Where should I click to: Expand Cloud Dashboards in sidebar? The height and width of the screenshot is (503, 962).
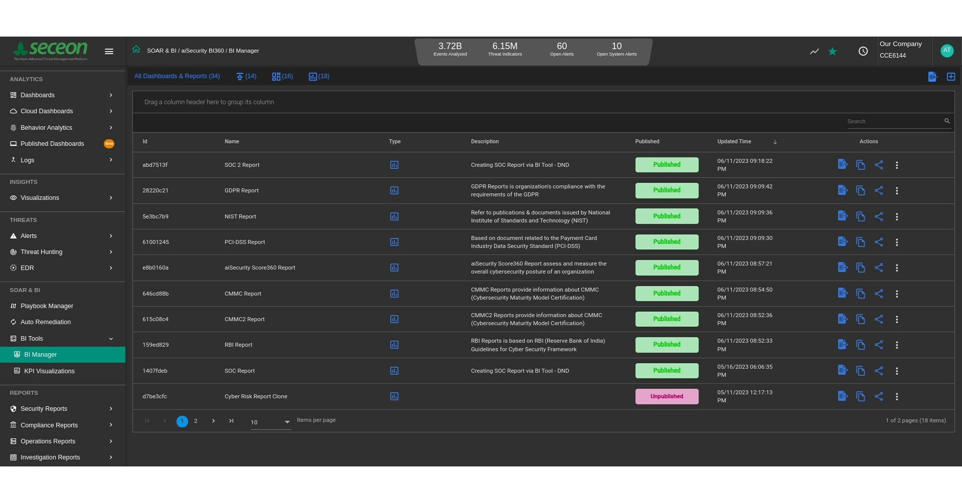point(63,111)
